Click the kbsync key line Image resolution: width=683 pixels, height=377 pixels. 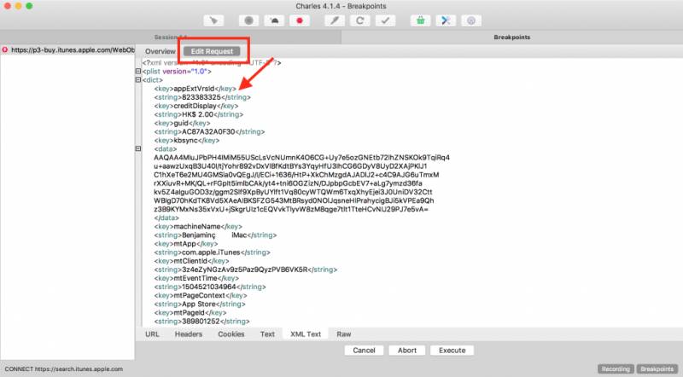pyautogui.click(x=187, y=140)
